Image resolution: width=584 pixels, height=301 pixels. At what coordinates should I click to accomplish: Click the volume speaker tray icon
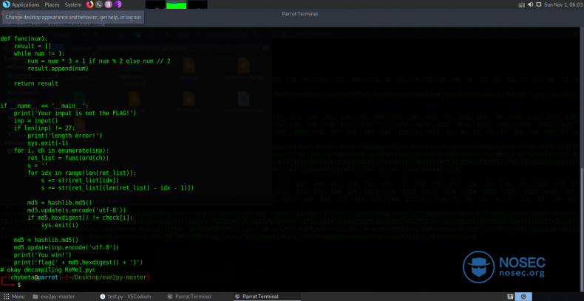530,5
